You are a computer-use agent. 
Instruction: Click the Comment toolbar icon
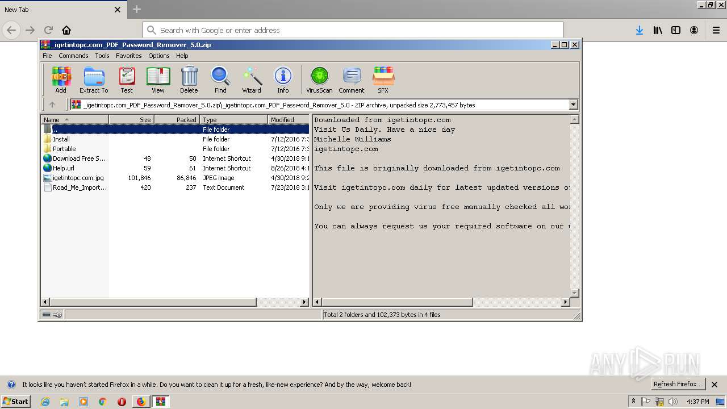[352, 80]
